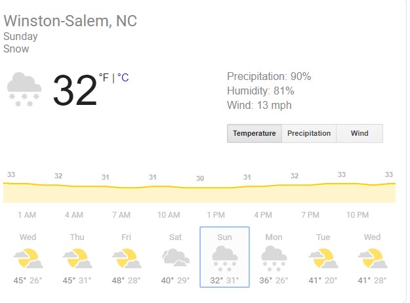410x303 pixels.
Task: Select Monday's snow forecast icon
Action: [274, 258]
